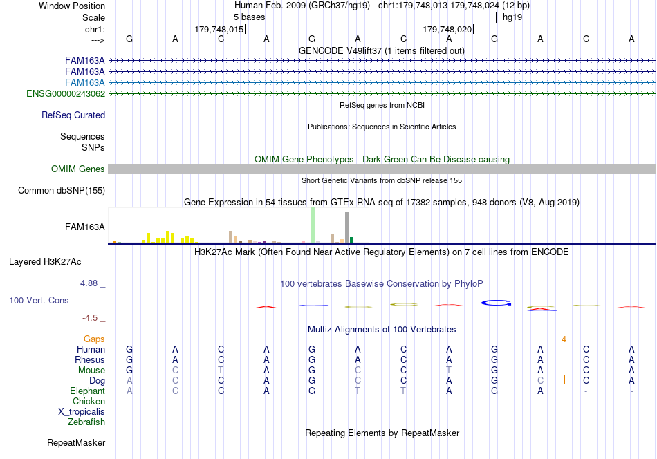Click position marker 179,748,015
This screenshot has width=657, height=459.
tap(219, 29)
